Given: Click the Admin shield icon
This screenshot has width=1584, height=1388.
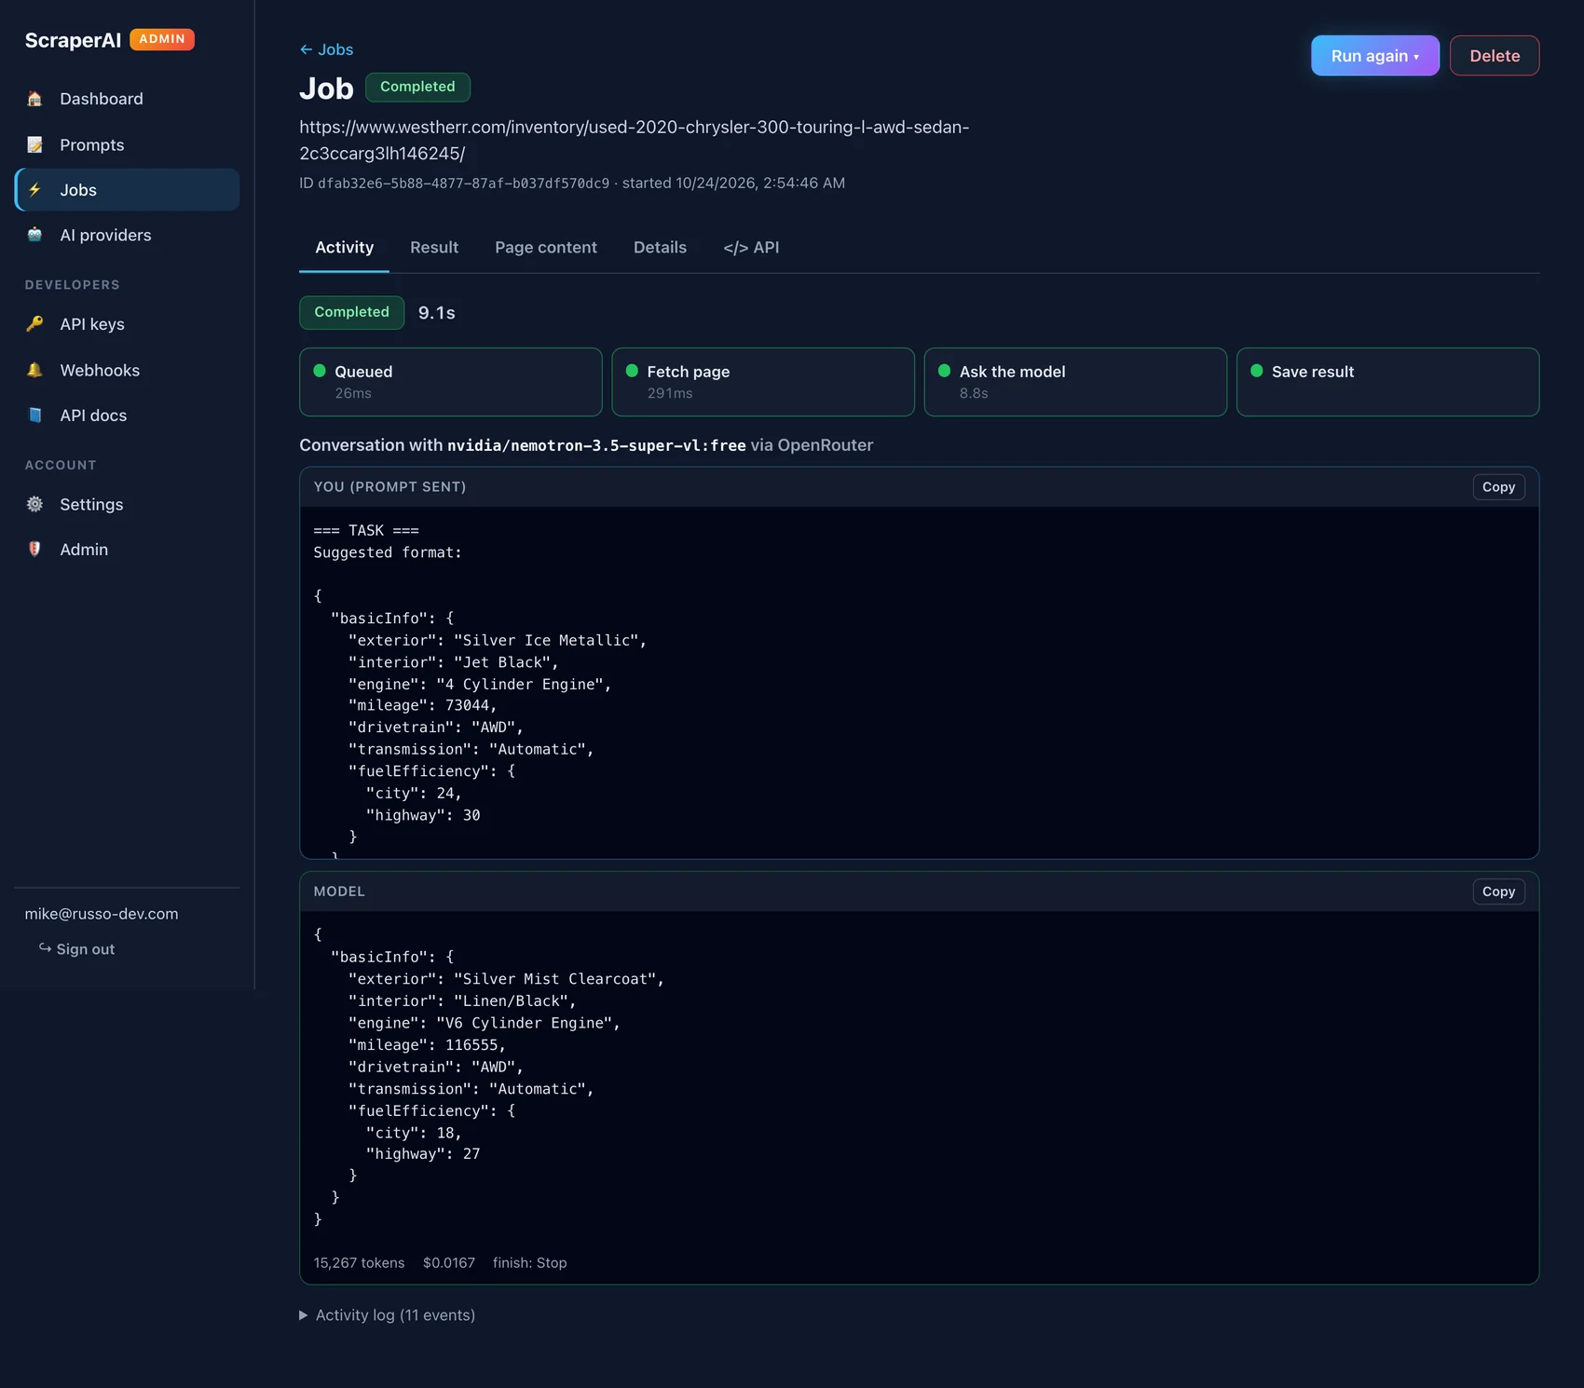Looking at the screenshot, I should point(34,550).
